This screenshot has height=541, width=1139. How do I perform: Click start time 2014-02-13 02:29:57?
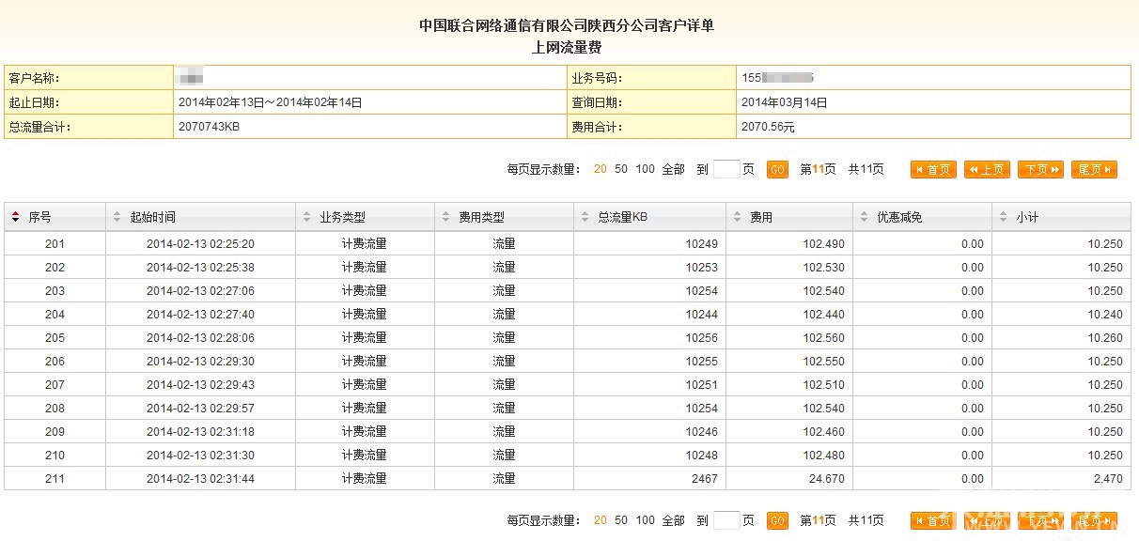(200, 409)
